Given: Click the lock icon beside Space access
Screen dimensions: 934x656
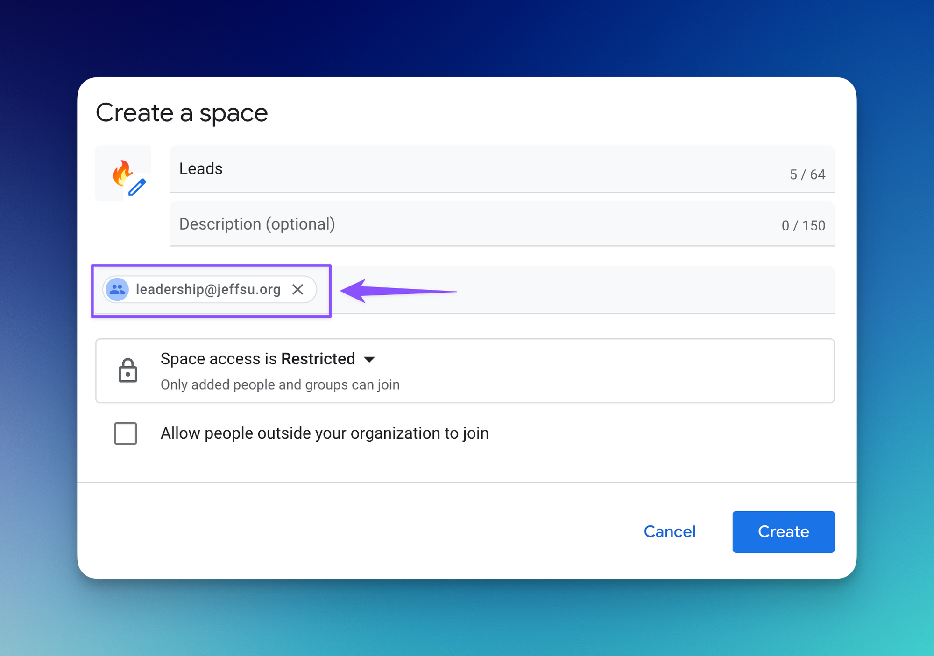Looking at the screenshot, I should tap(127, 370).
